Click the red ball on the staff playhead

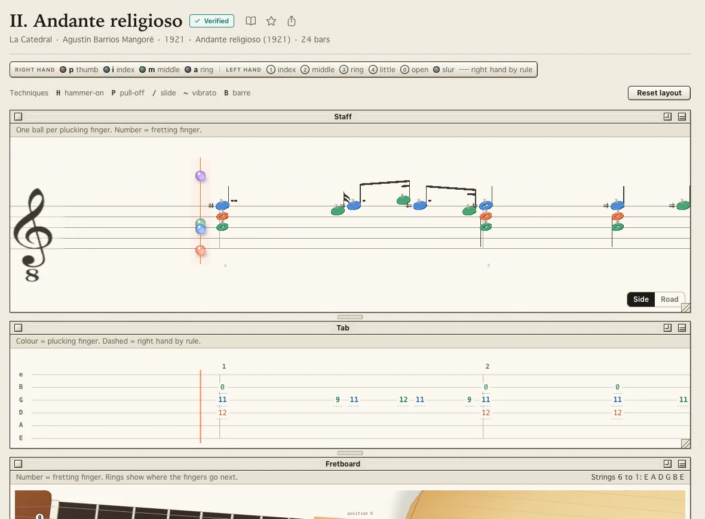pyautogui.click(x=201, y=251)
